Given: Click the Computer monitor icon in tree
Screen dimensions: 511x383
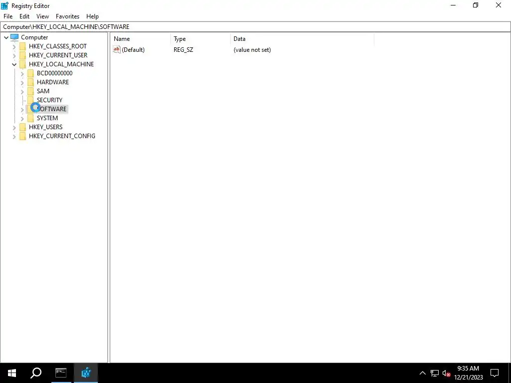Looking at the screenshot, I should pos(14,37).
